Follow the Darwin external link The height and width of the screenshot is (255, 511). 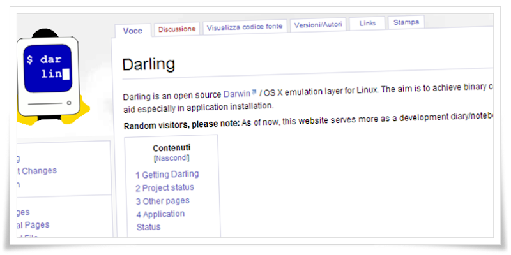(236, 94)
